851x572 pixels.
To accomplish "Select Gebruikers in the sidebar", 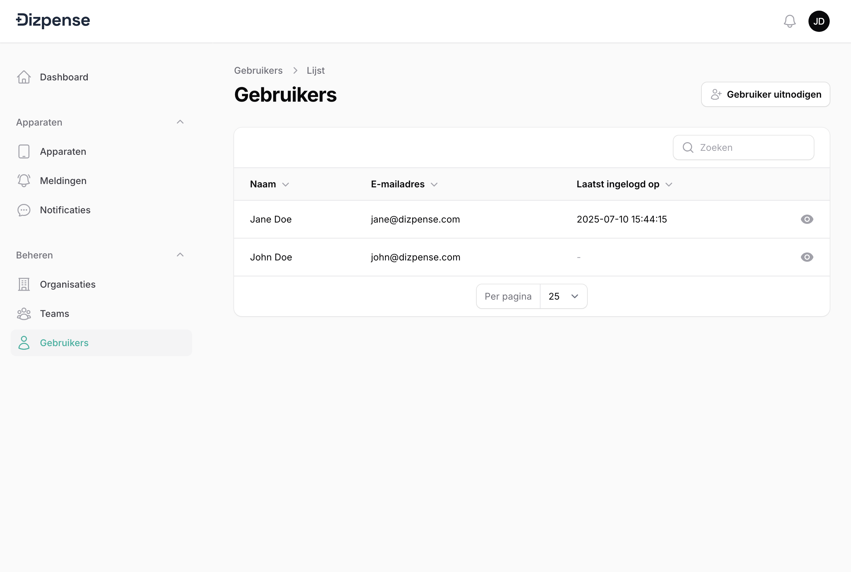I will [x=64, y=343].
